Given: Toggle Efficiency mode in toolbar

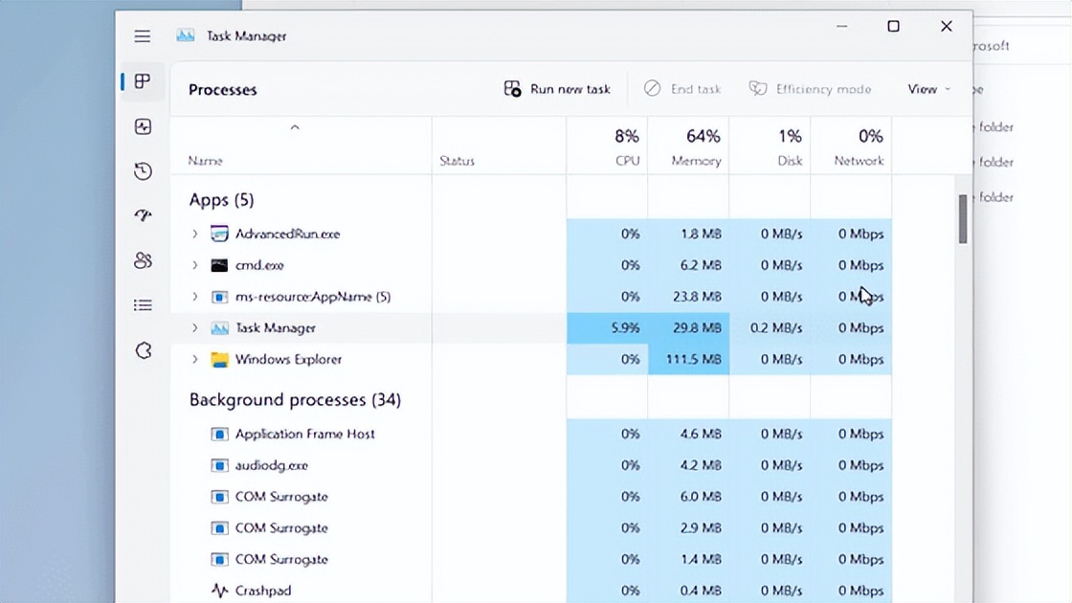Looking at the screenshot, I should [x=810, y=89].
